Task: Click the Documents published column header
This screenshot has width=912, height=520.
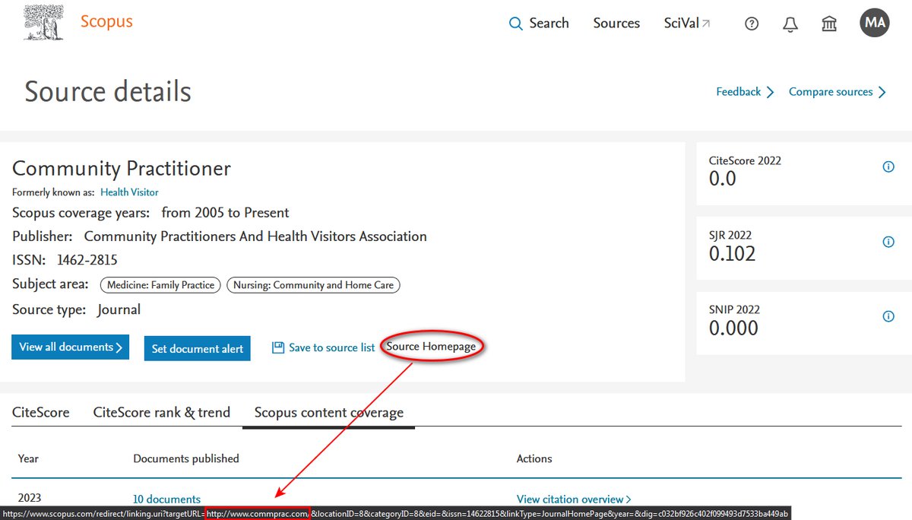Action: pyautogui.click(x=186, y=458)
